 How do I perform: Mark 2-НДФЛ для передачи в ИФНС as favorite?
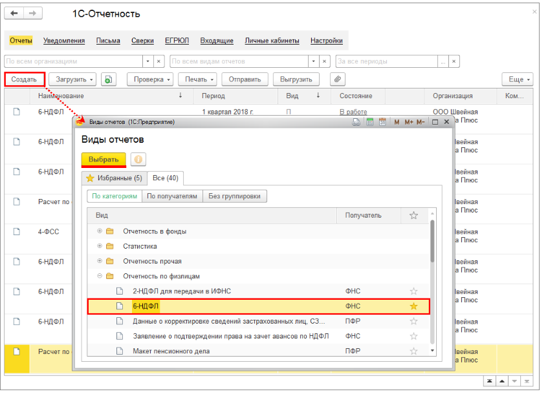pyautogui.click(x=413, y=291)
